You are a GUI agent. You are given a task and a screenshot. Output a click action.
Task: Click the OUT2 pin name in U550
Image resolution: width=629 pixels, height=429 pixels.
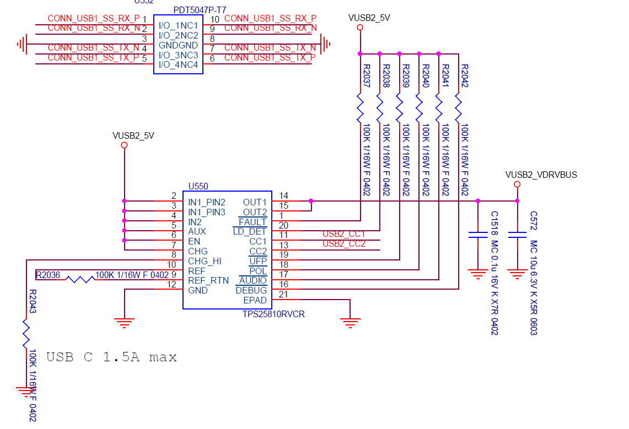click(255, 212)
